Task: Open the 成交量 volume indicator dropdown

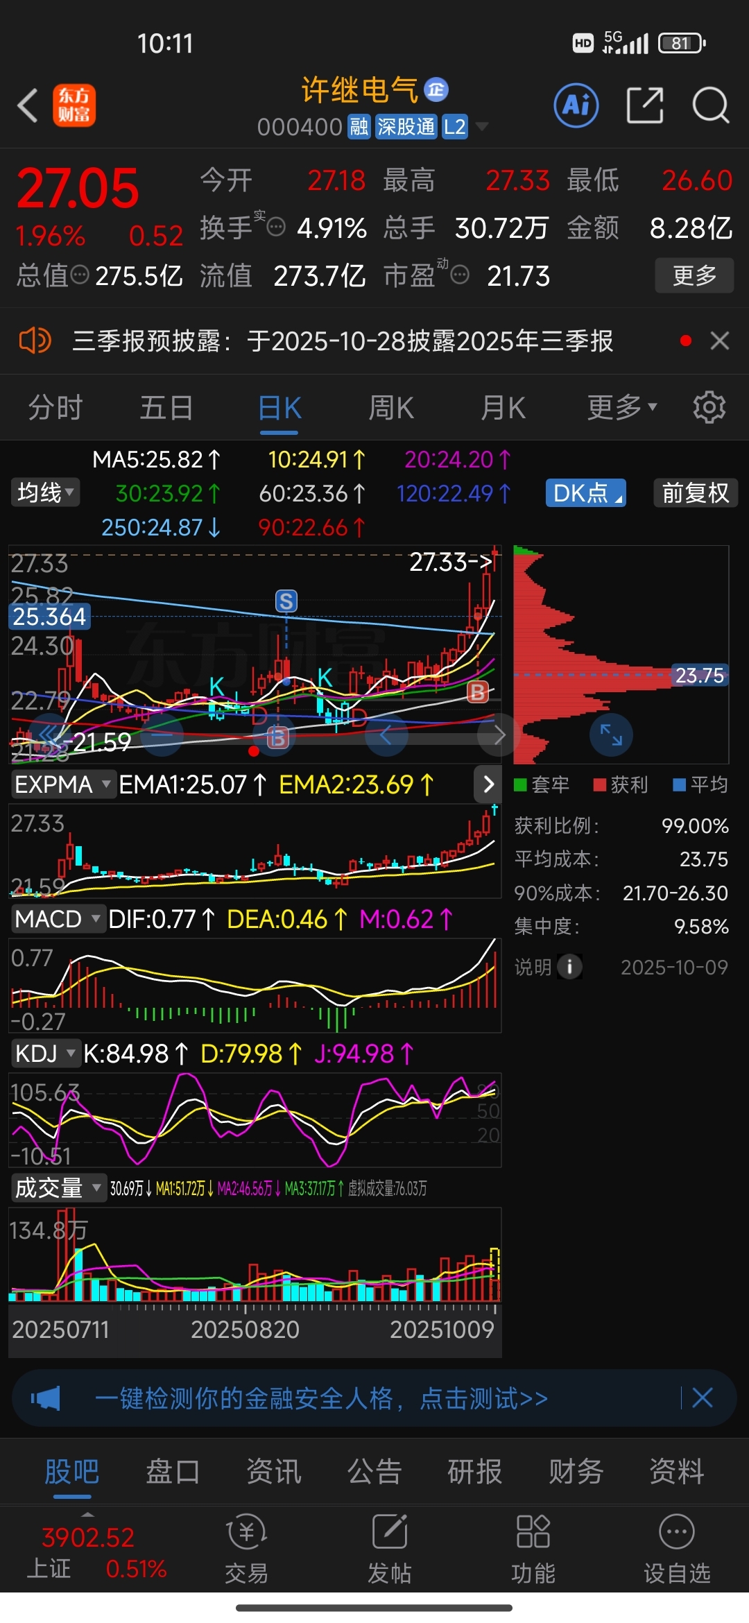Action: tap(58, 1188)
